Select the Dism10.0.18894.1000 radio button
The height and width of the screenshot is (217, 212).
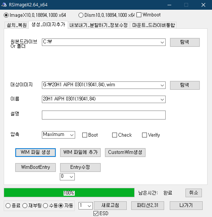pos(81,15)
